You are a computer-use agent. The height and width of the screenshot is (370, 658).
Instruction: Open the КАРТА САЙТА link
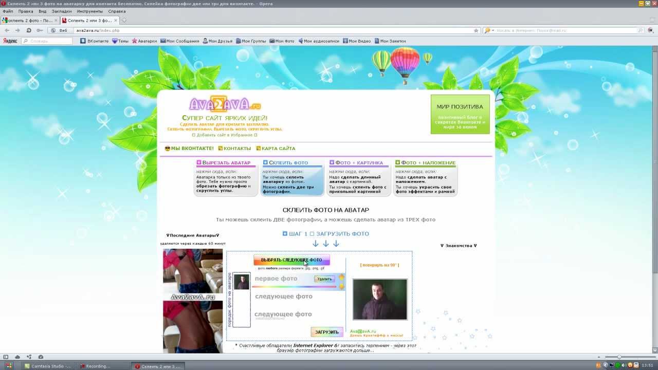pos(276,149)
